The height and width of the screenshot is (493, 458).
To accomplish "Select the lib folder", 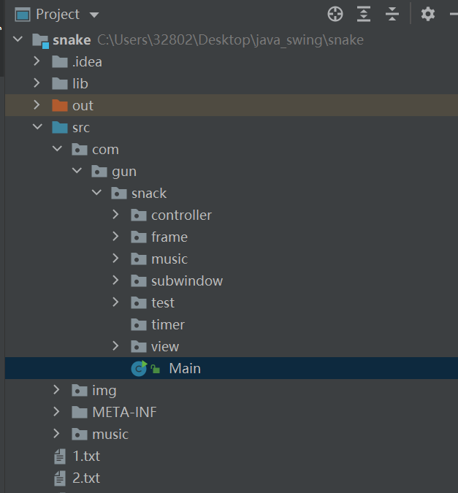I will pyautogui.click(x=80, y=84).
